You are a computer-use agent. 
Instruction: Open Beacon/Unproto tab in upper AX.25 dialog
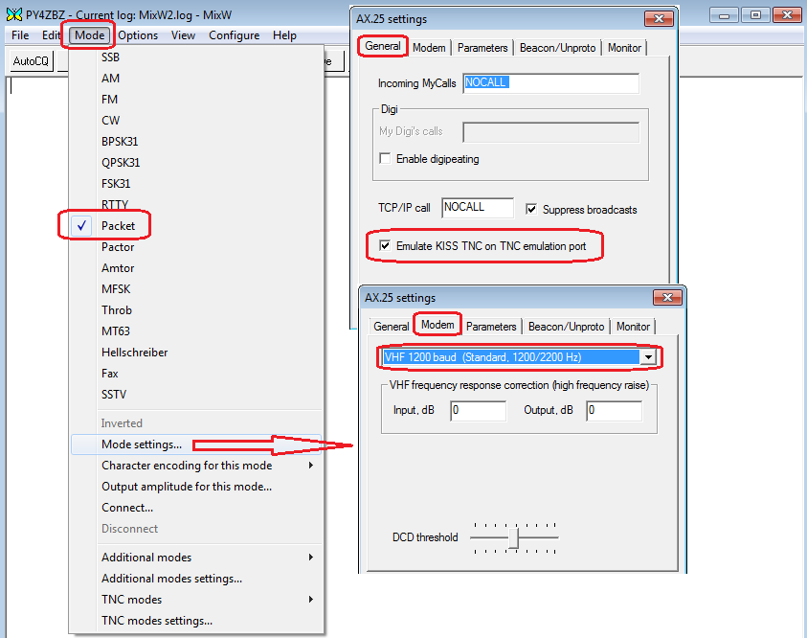[x=557, y=48]
